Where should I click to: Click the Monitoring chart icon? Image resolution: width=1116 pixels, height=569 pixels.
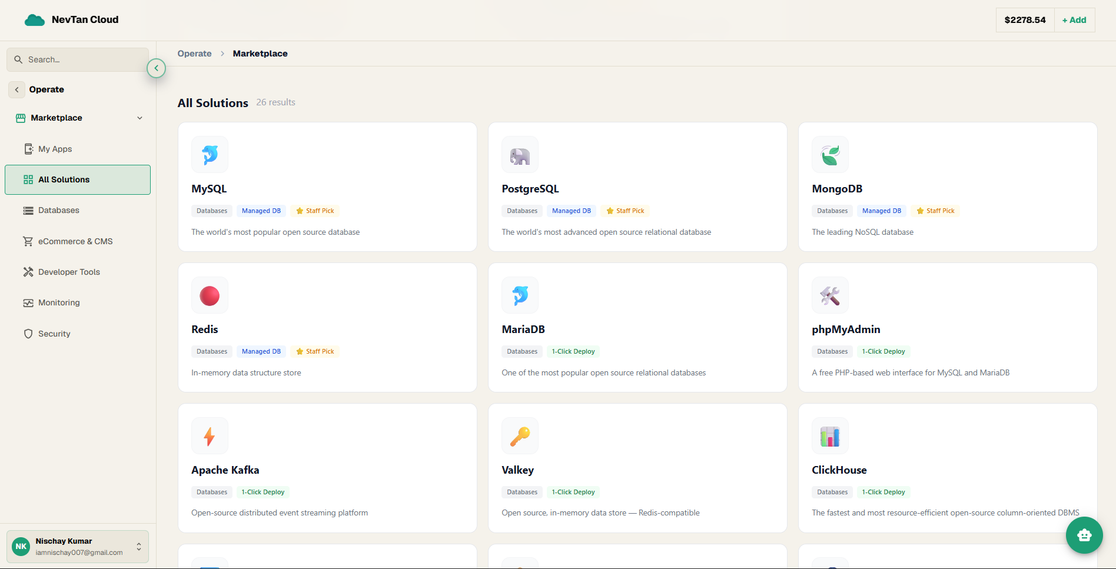[x=28, y=302]
